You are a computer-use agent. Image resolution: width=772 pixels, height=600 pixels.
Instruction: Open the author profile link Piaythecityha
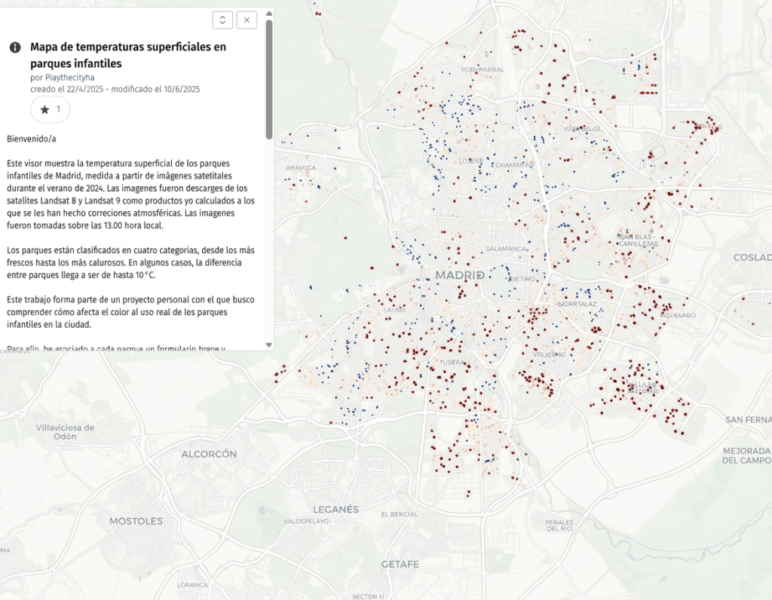pyautogui.click(x=70, y=78)
